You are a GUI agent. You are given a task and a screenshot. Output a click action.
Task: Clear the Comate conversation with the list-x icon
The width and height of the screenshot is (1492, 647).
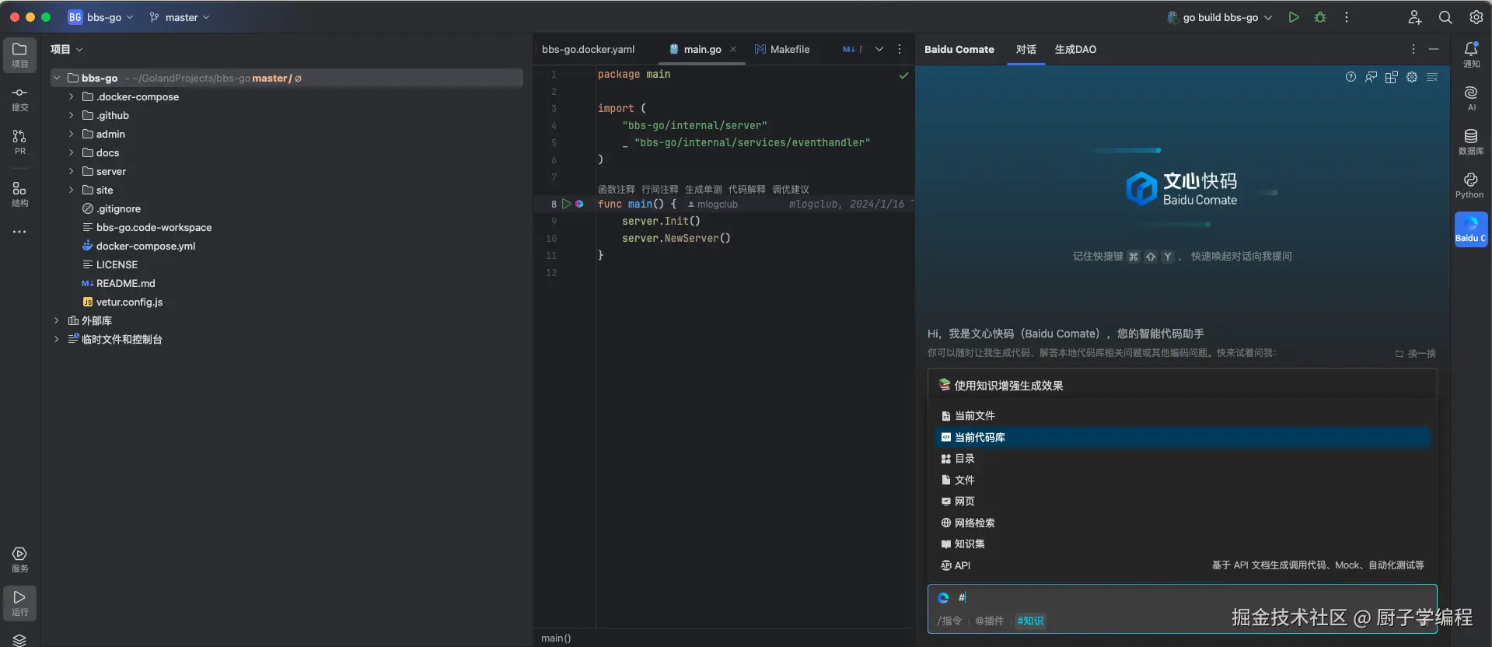point(1432,77)
